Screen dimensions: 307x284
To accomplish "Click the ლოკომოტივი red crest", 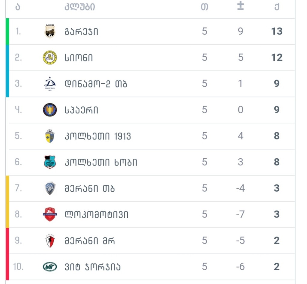I will 50,214.
